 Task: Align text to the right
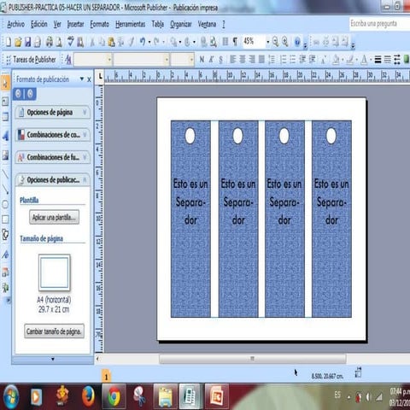coord(252,60)
